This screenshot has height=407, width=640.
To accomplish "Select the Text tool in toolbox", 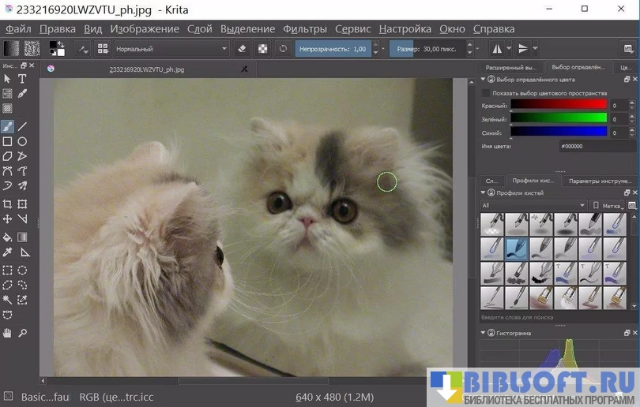I will 23,79.
